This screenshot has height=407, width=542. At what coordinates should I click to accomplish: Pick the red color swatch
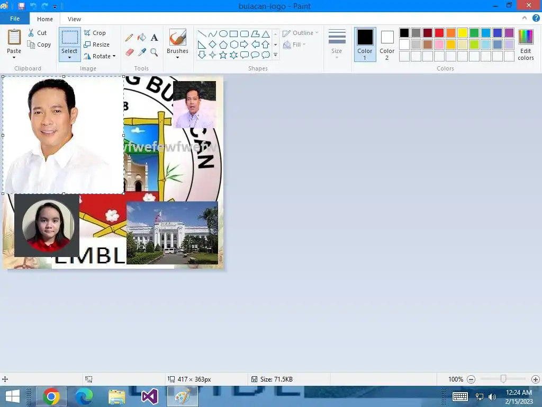click(x=439, y=33)
